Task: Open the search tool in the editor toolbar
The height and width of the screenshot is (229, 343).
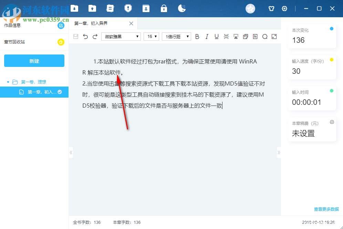Action: point(265,36)
